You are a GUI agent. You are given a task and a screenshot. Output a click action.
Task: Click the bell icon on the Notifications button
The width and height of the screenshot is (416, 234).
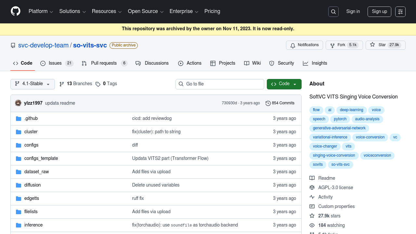click(x=292, y=45)
